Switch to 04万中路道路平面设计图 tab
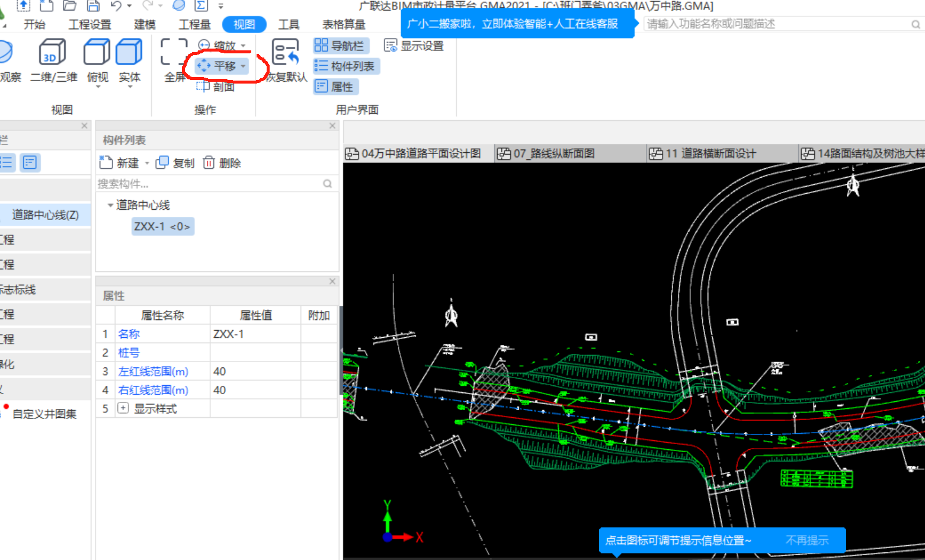The height and width of the screenshot is (560, 925). (418, 153)
